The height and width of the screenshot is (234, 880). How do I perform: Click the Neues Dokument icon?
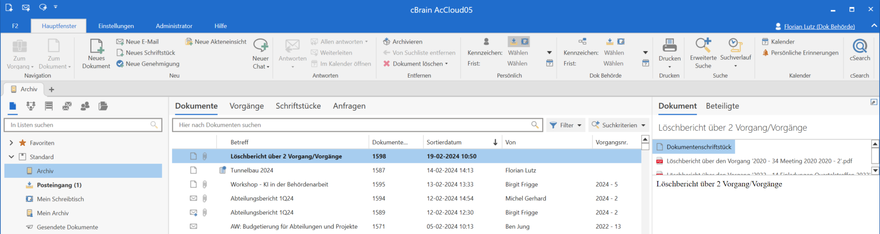[x=96, y=47]
